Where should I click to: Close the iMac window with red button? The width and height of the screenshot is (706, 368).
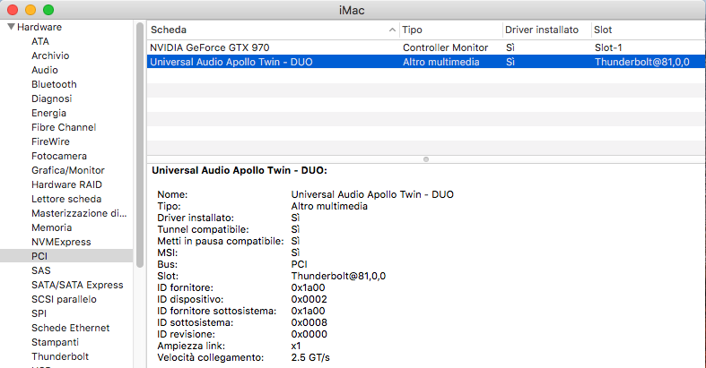tap(13, 10)
